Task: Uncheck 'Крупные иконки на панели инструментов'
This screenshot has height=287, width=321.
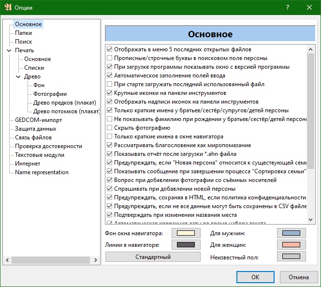Action: pyautogui.click(x=110, y=93)
